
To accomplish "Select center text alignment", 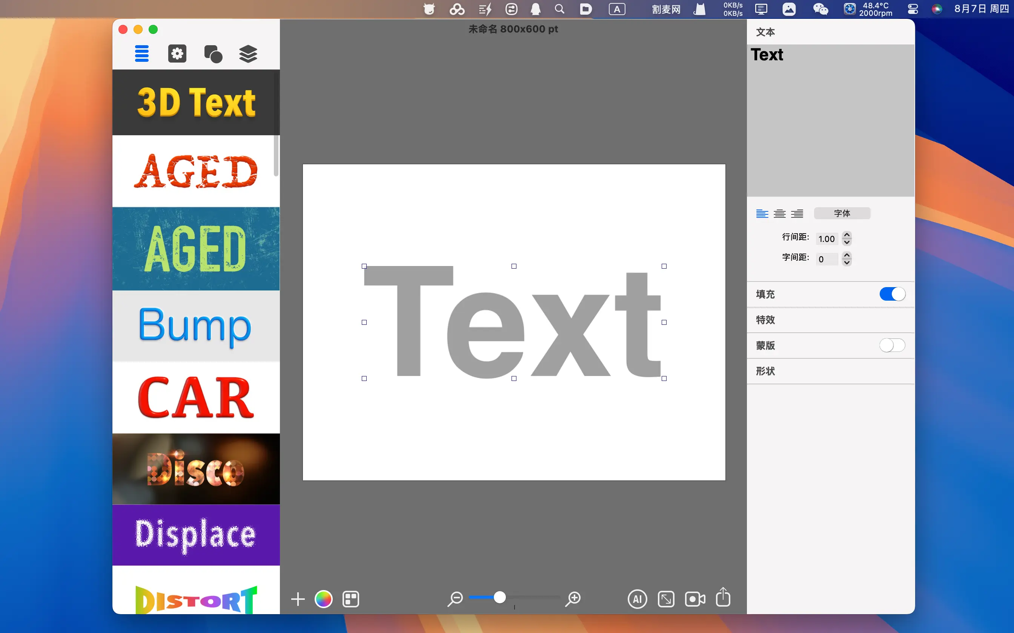I will click(779, 214).
